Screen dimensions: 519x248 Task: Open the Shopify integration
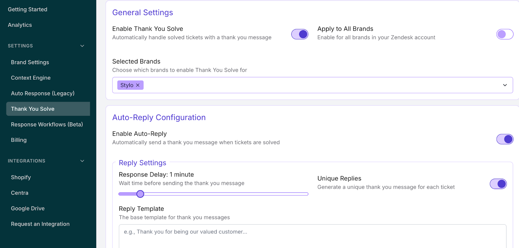point(21,177)
